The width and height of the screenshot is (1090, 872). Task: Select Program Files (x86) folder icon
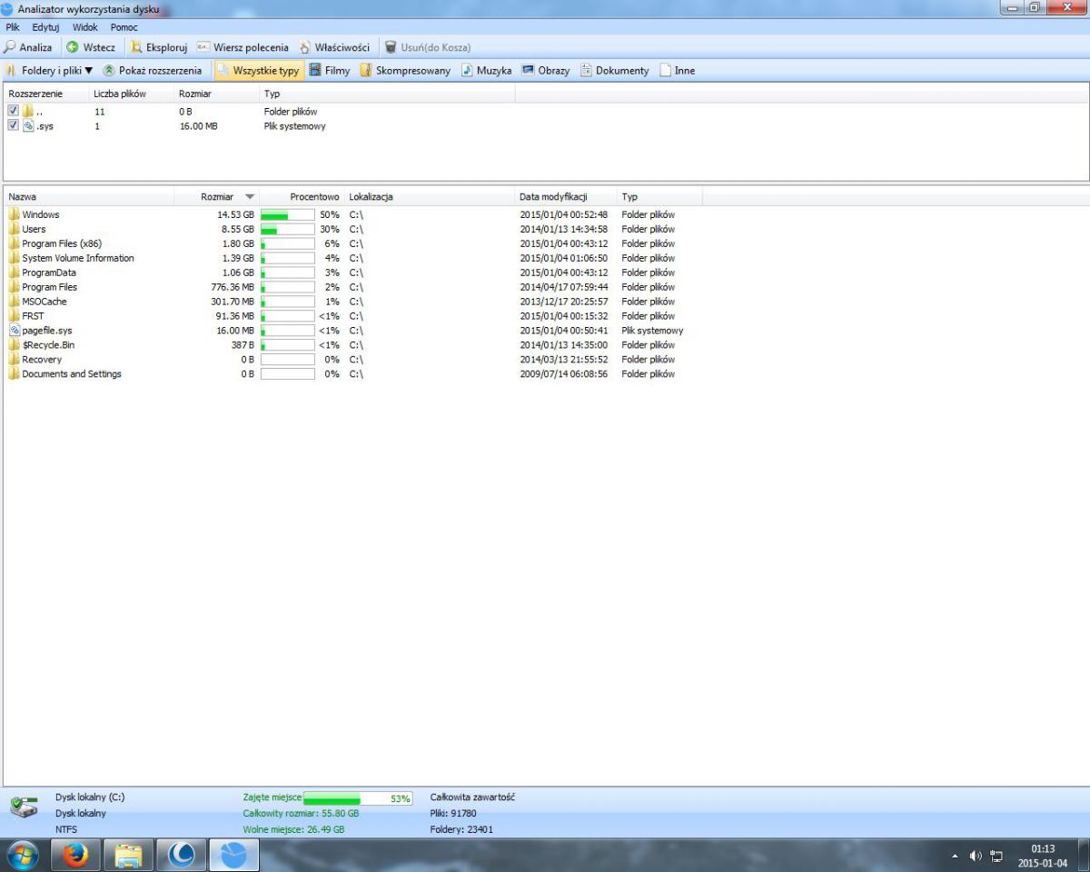coord(15,243)
